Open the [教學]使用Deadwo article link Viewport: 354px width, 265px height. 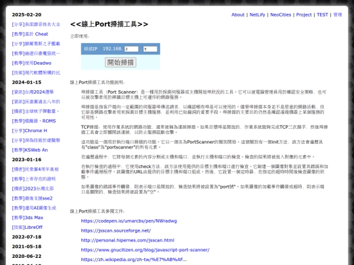click(31, 63)
